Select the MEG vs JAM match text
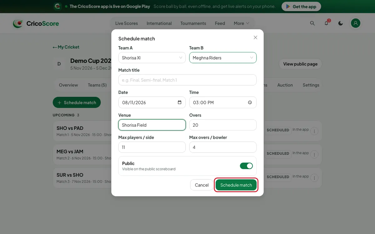Viewport: 375px width, 234px height. (70, 152)
